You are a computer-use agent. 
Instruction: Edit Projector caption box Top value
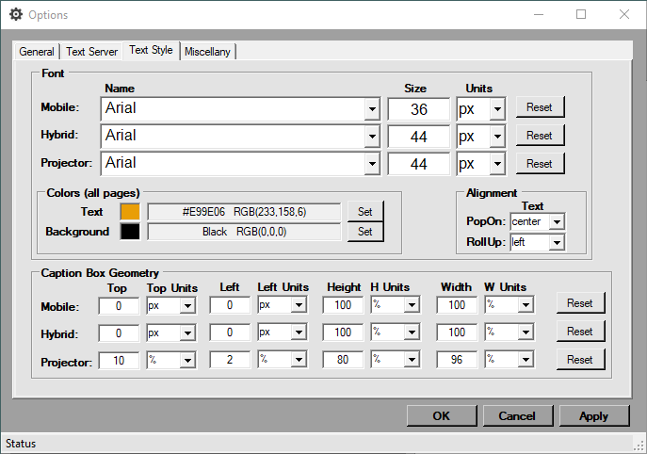(x=119, y=361)
